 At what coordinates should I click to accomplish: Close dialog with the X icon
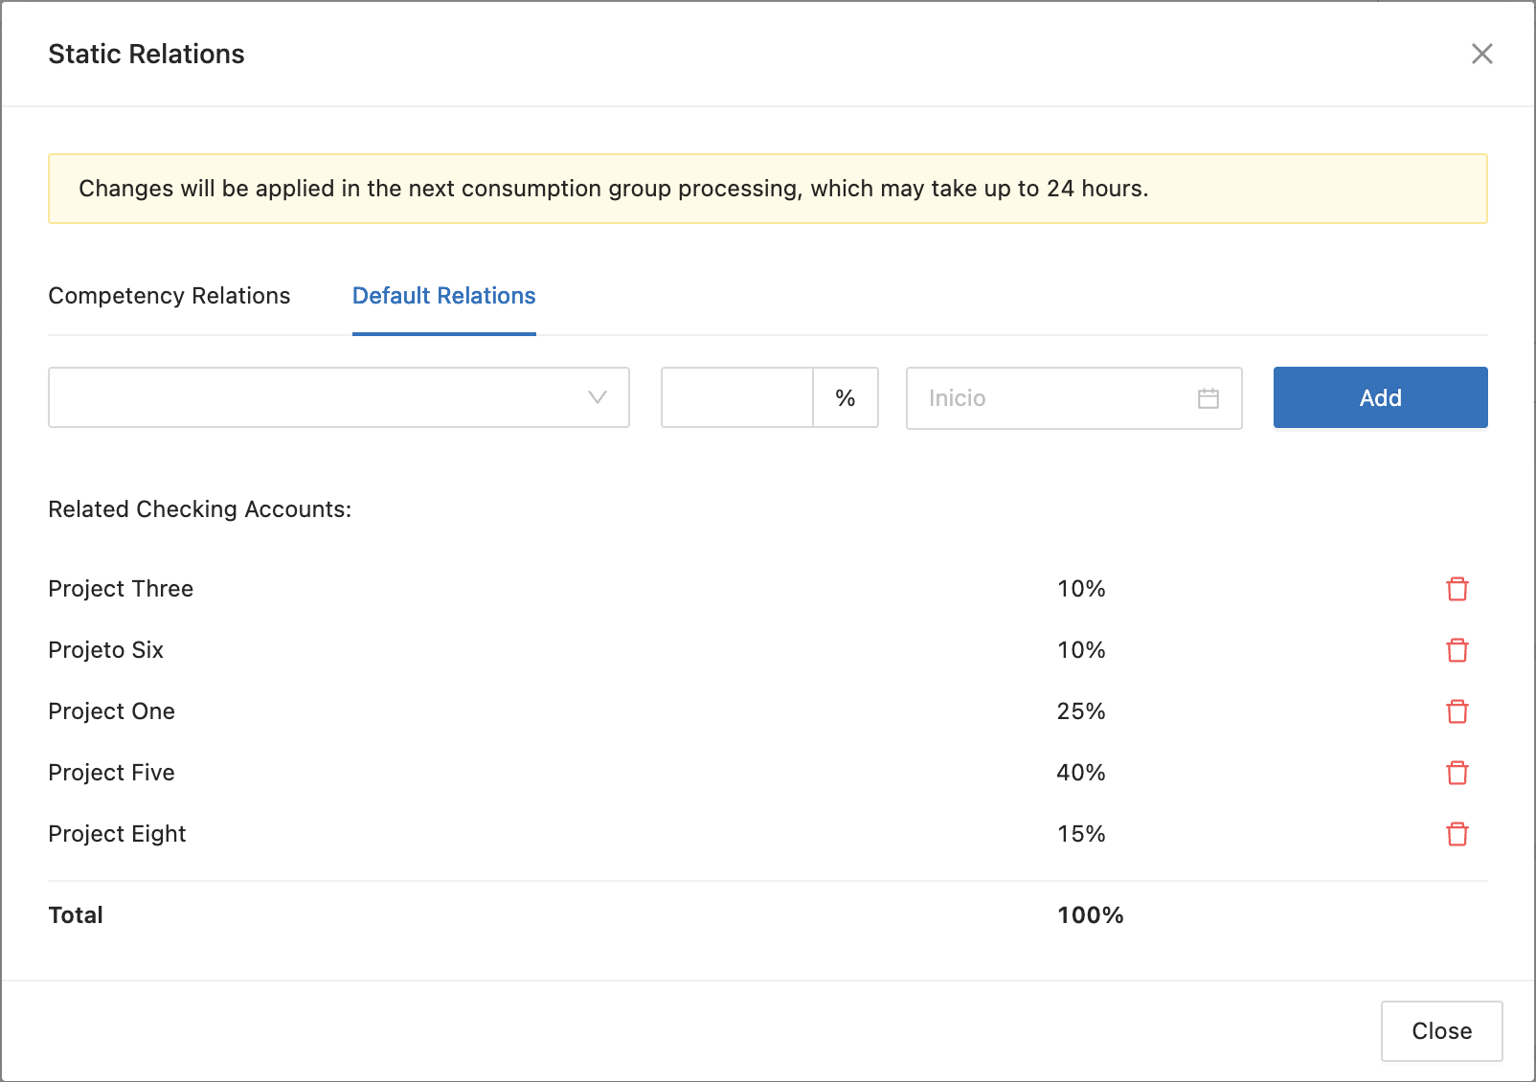(x=1481, y=54)
